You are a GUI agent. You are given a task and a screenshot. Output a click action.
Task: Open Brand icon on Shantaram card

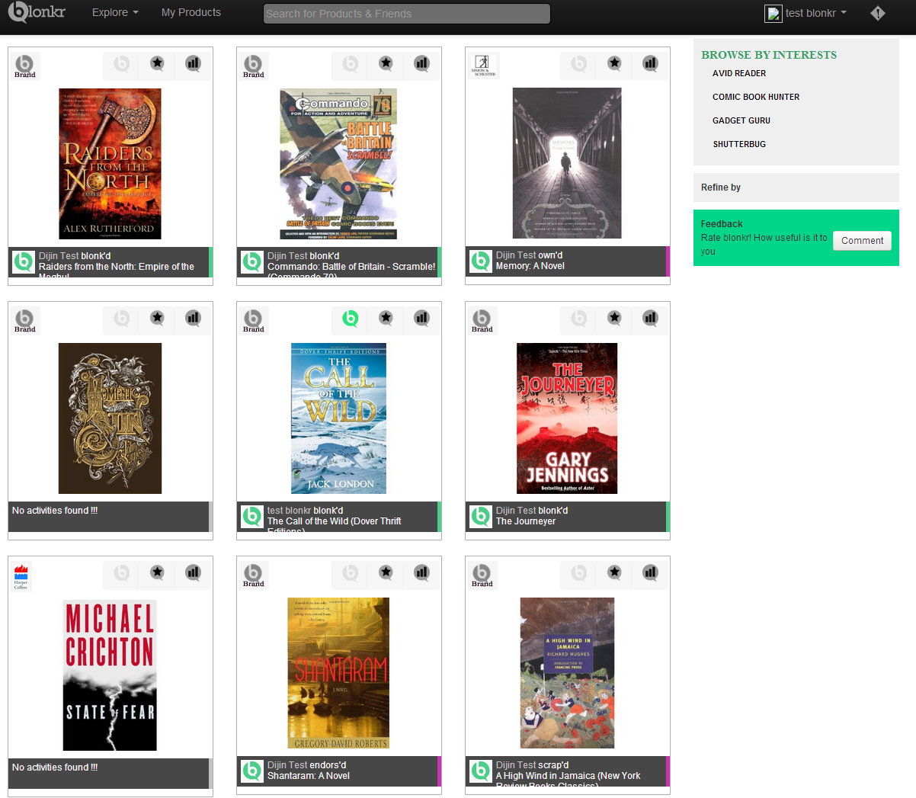click(x=254, y=575)
